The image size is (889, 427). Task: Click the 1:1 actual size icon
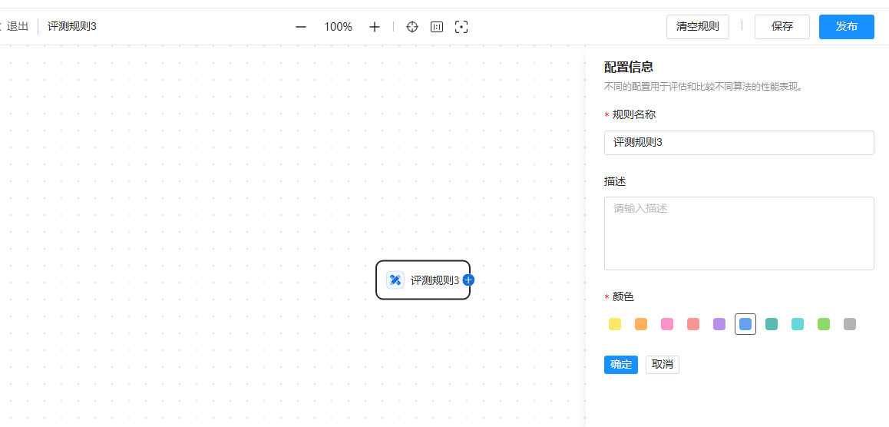point(437,27)
